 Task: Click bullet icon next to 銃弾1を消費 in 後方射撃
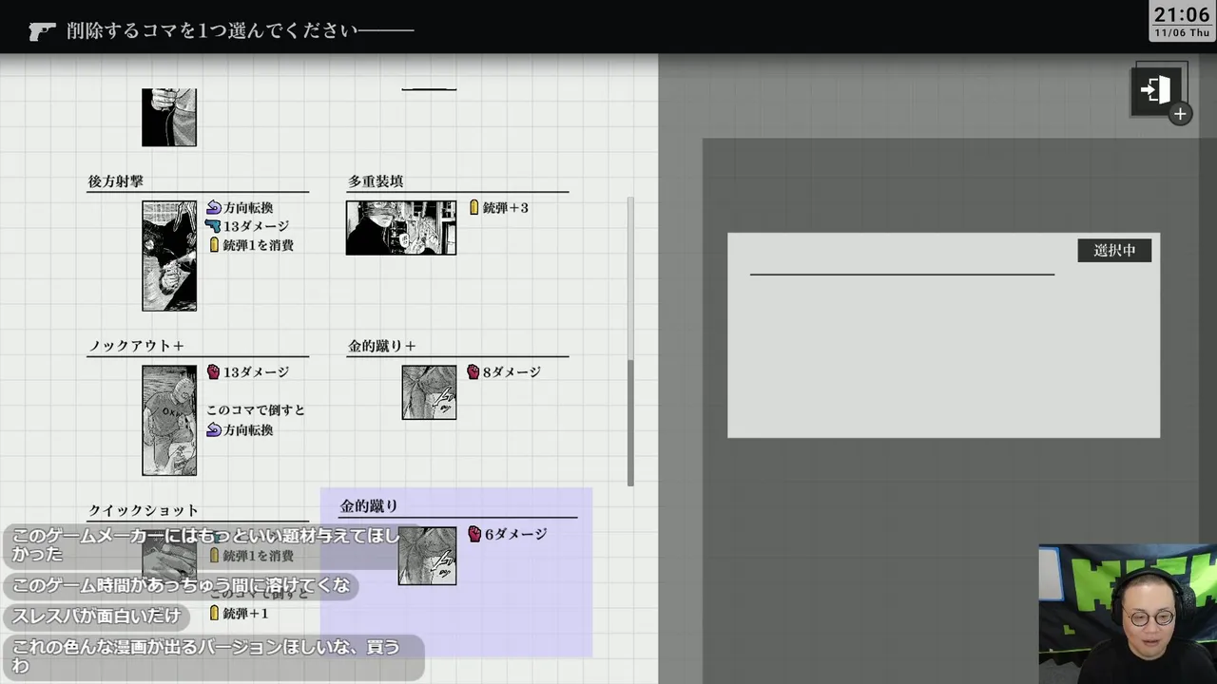[x=214, y=245]
